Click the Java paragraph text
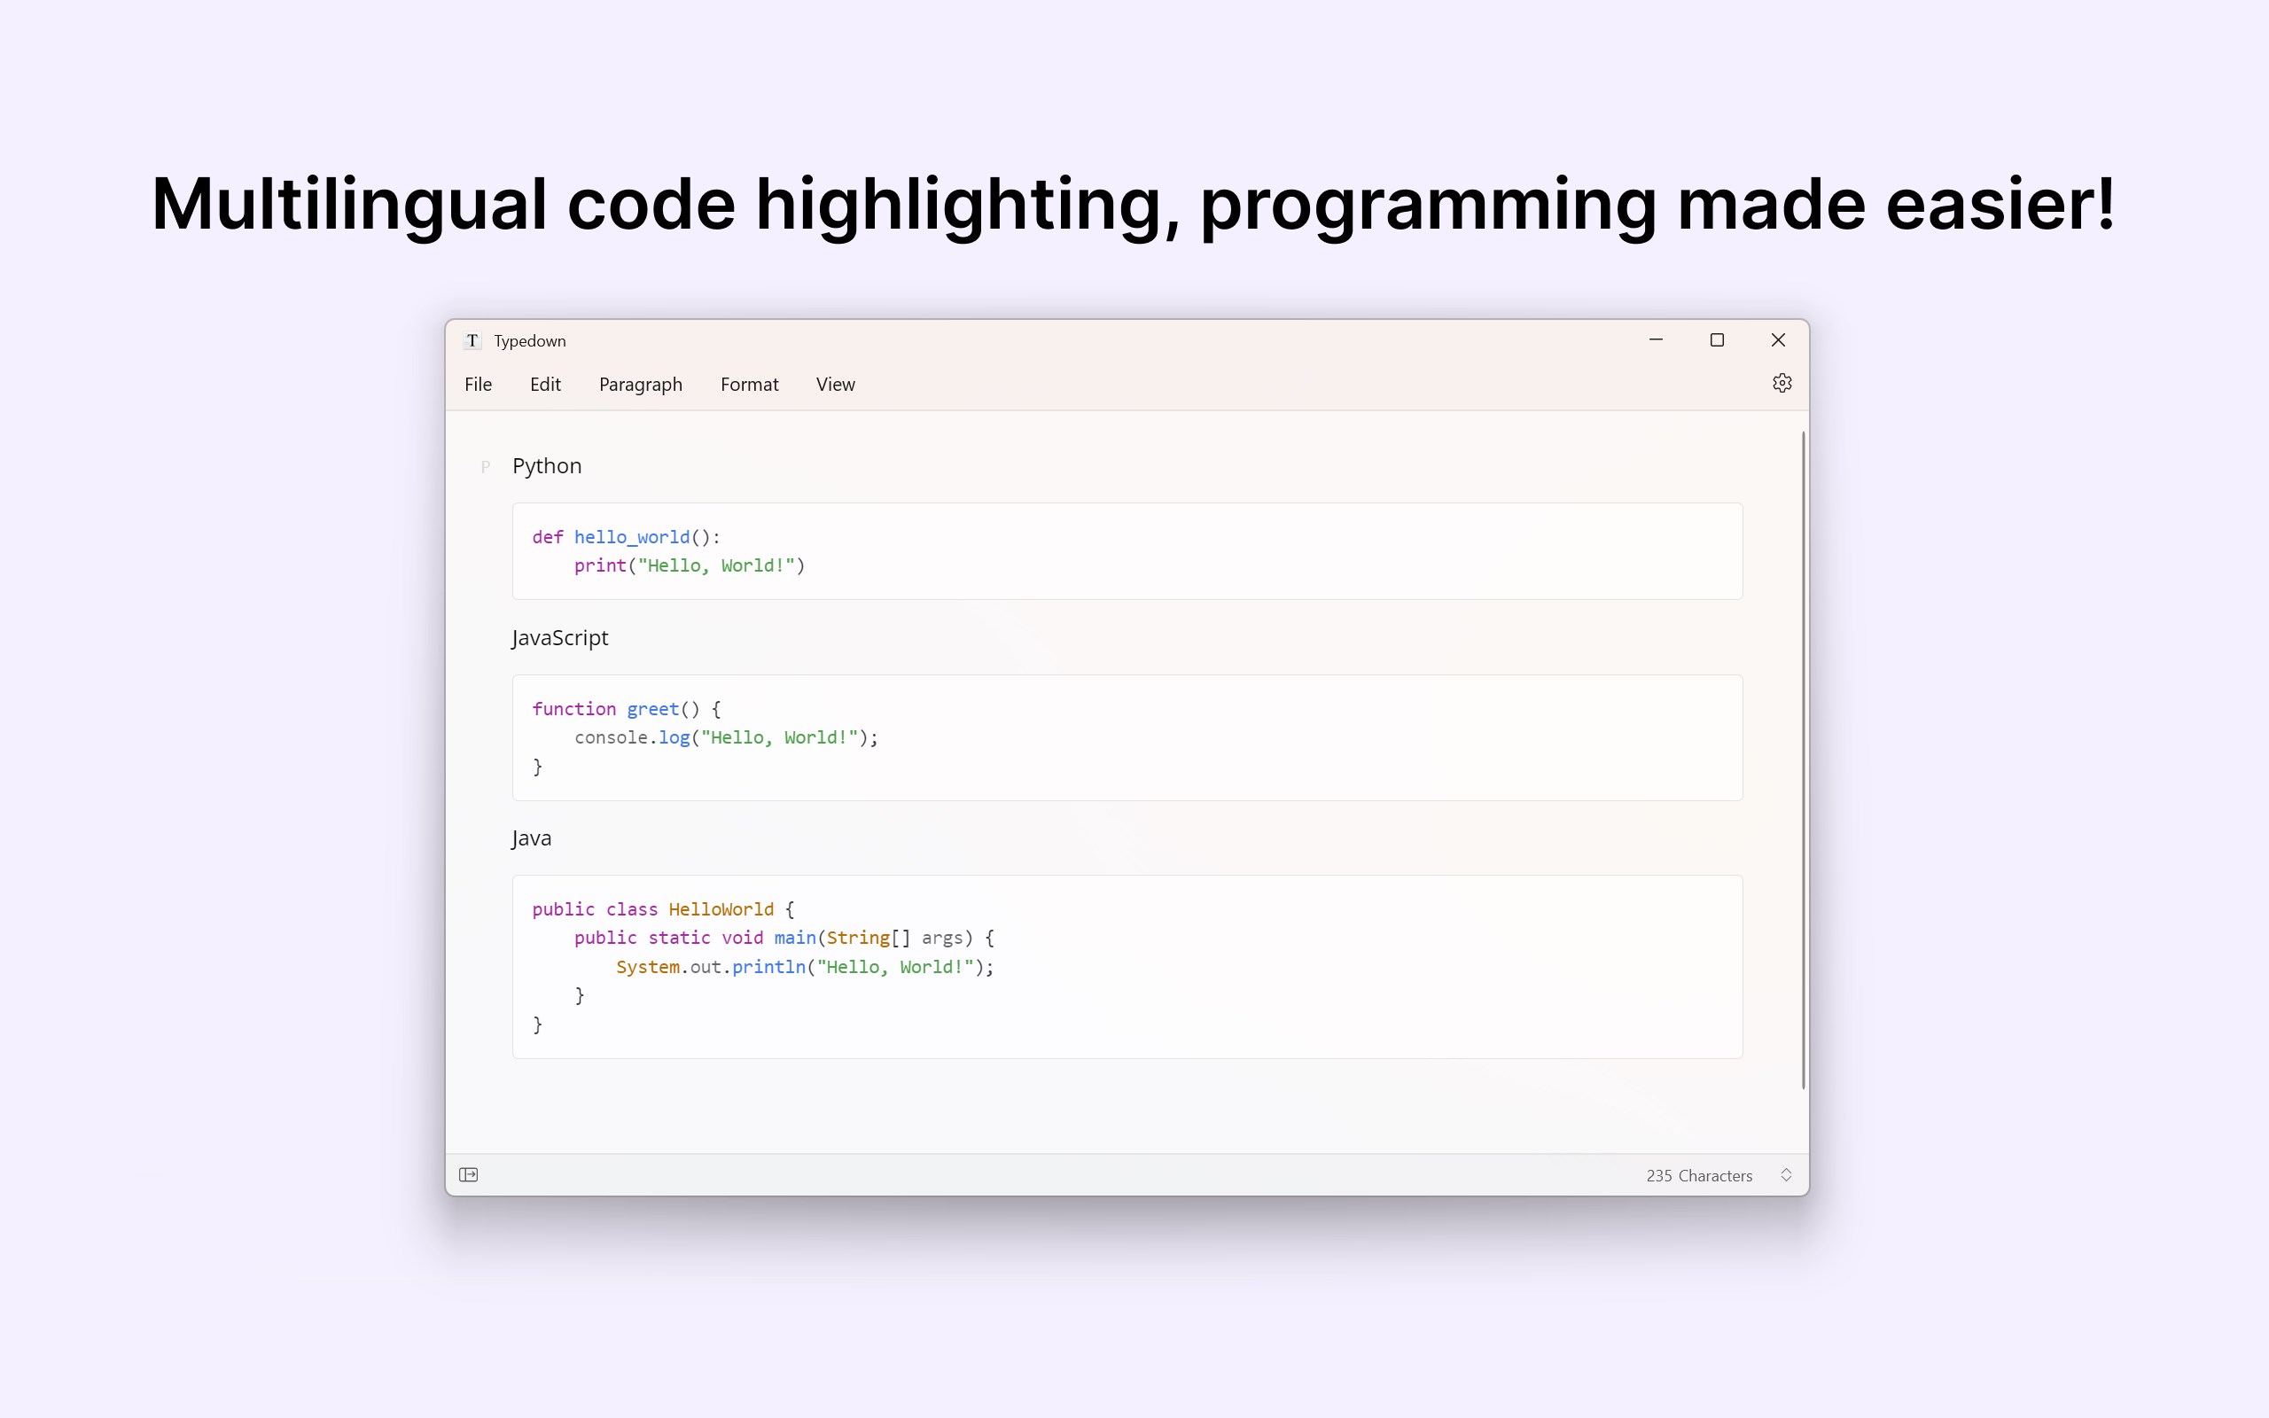The image size is (2269, 1418). (x=532, y=838)
